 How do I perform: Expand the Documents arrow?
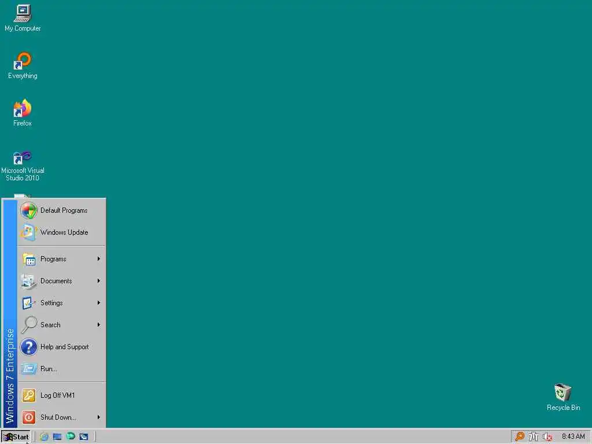[98, 281]
